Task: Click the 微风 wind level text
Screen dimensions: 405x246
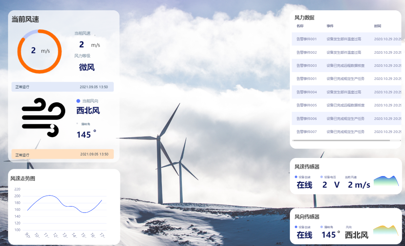Action: (87, 67)
